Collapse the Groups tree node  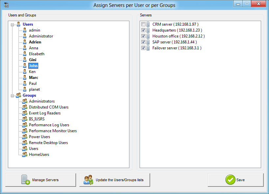[12, 95]
